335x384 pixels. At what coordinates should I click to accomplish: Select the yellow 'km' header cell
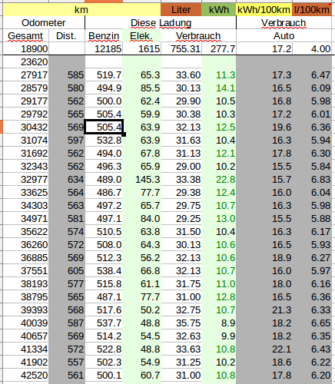tap(81, 10)
